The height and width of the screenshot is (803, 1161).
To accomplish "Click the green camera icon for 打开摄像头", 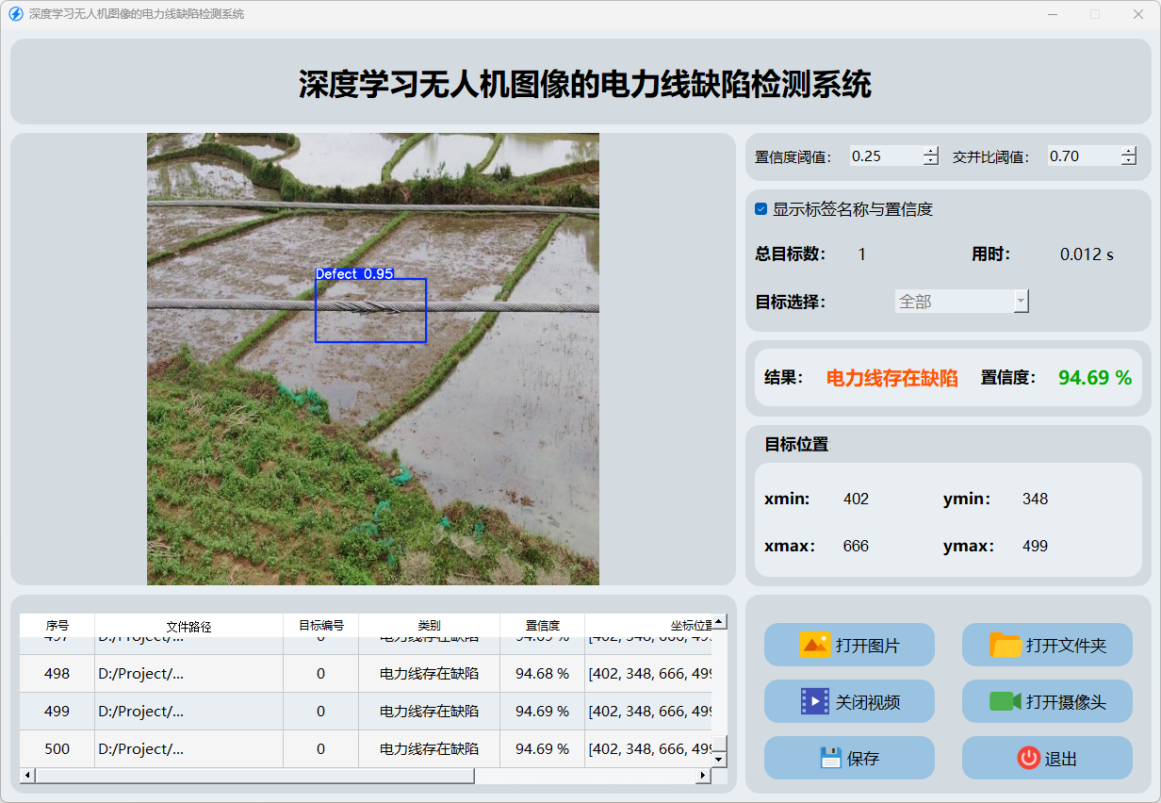I will point(1006,701).
